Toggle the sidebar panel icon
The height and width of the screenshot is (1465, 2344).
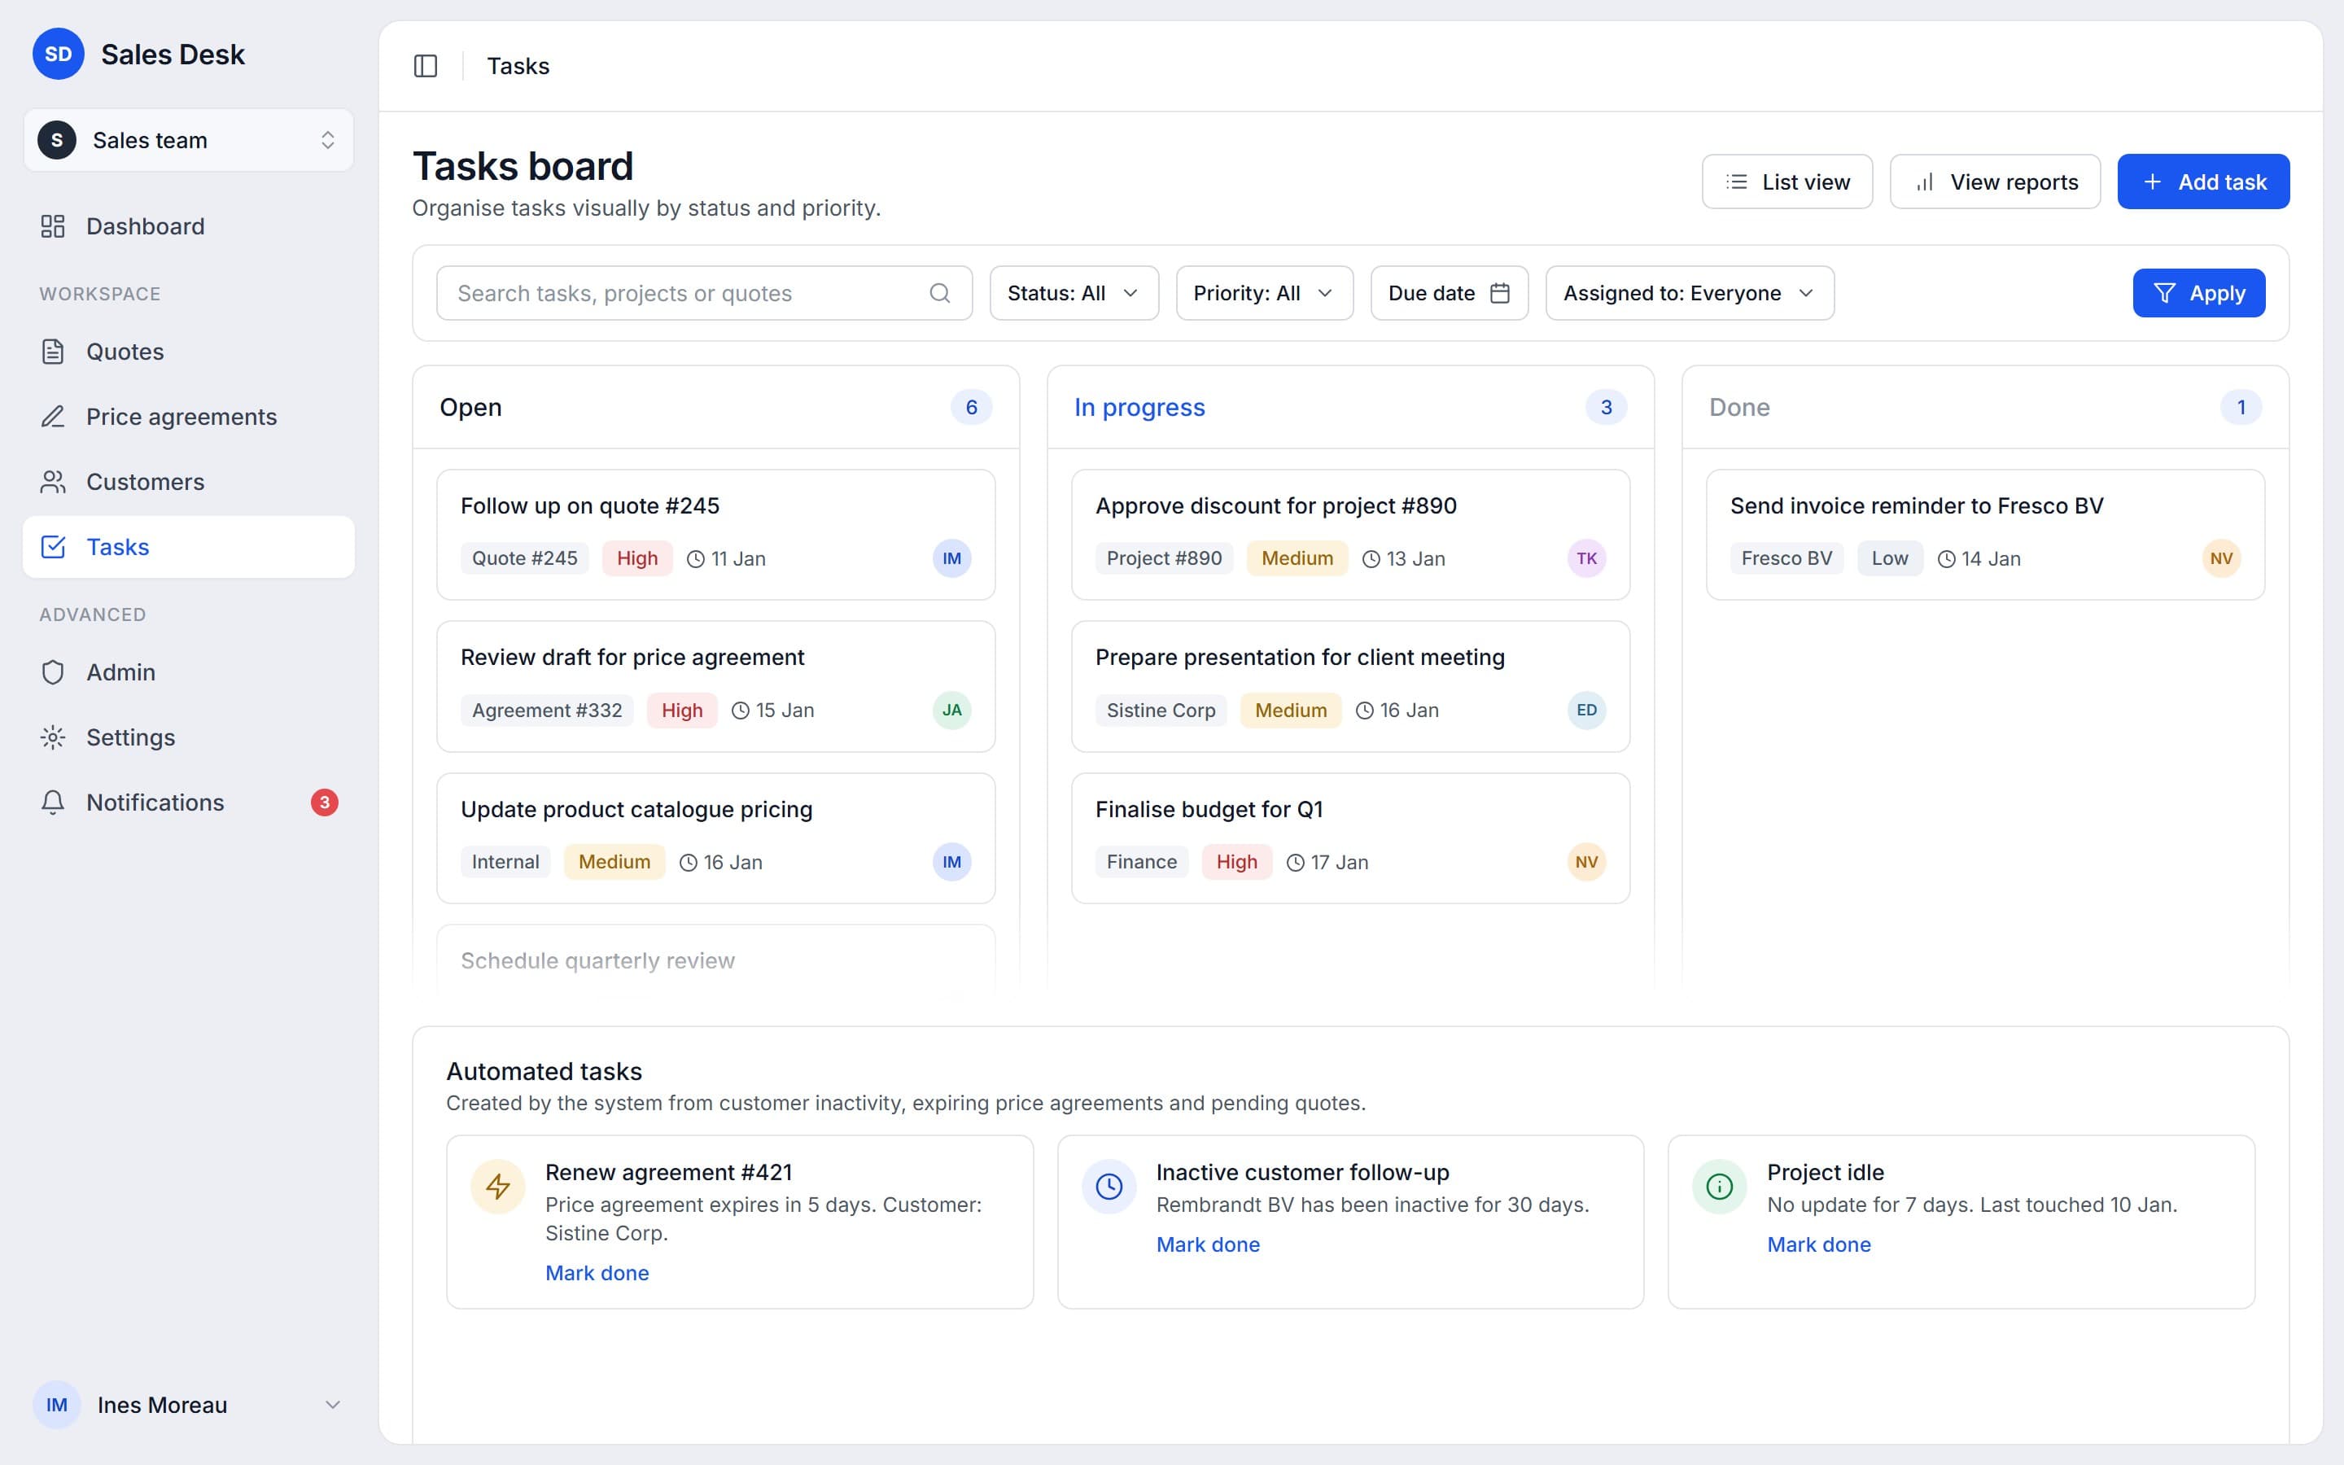(x=425, y=66)
